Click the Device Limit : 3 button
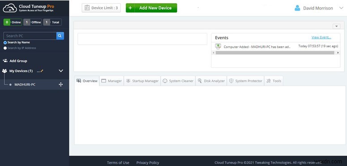 tap(101, 8)
